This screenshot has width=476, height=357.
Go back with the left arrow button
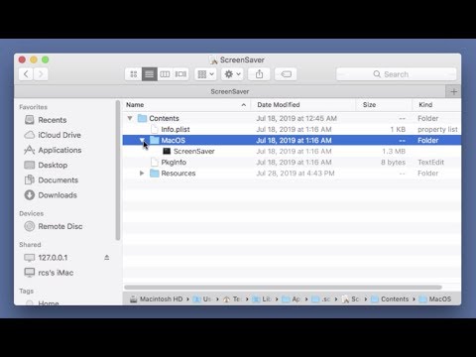click(26, 74)
